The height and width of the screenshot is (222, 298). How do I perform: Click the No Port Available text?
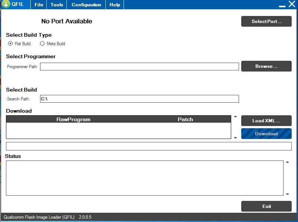tap(67, 21)
